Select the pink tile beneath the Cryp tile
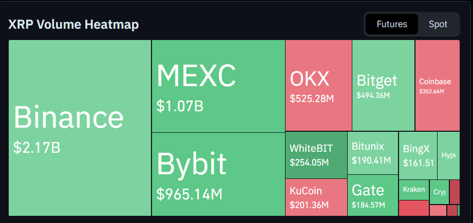Image resolution: width=473 pixels, height=223 pixels. 438,210
